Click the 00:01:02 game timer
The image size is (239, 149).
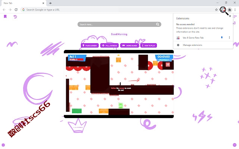pyautogui.click(x=164, y=57)
